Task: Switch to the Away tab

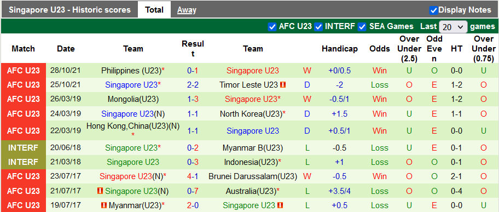Action: click(x=187, y=10)
